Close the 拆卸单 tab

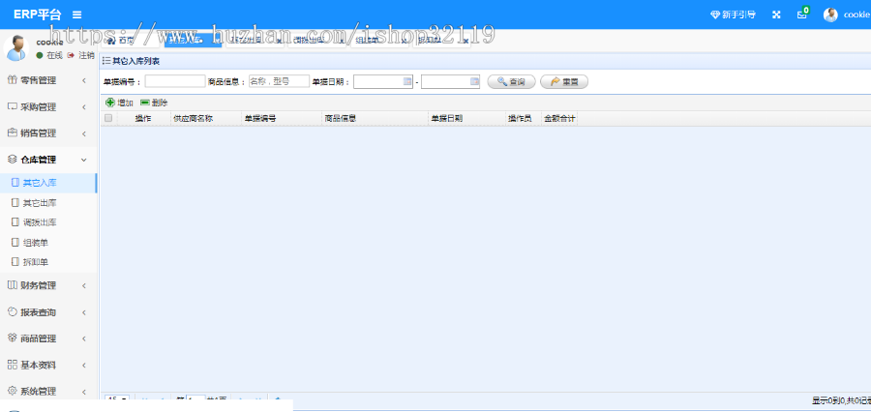pos(466,41)
